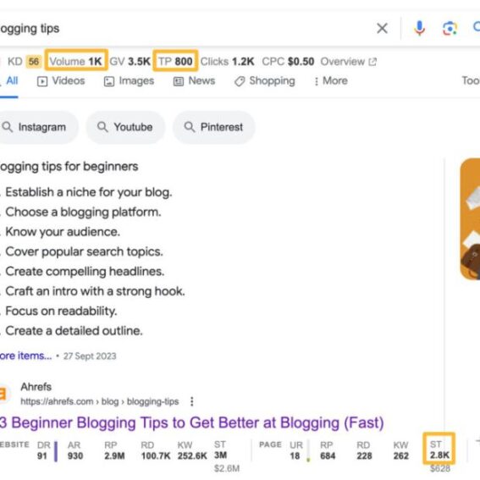The image size is (480, 480).
Task: Expand the More search filters menu
Action: [x=331, y=80]
